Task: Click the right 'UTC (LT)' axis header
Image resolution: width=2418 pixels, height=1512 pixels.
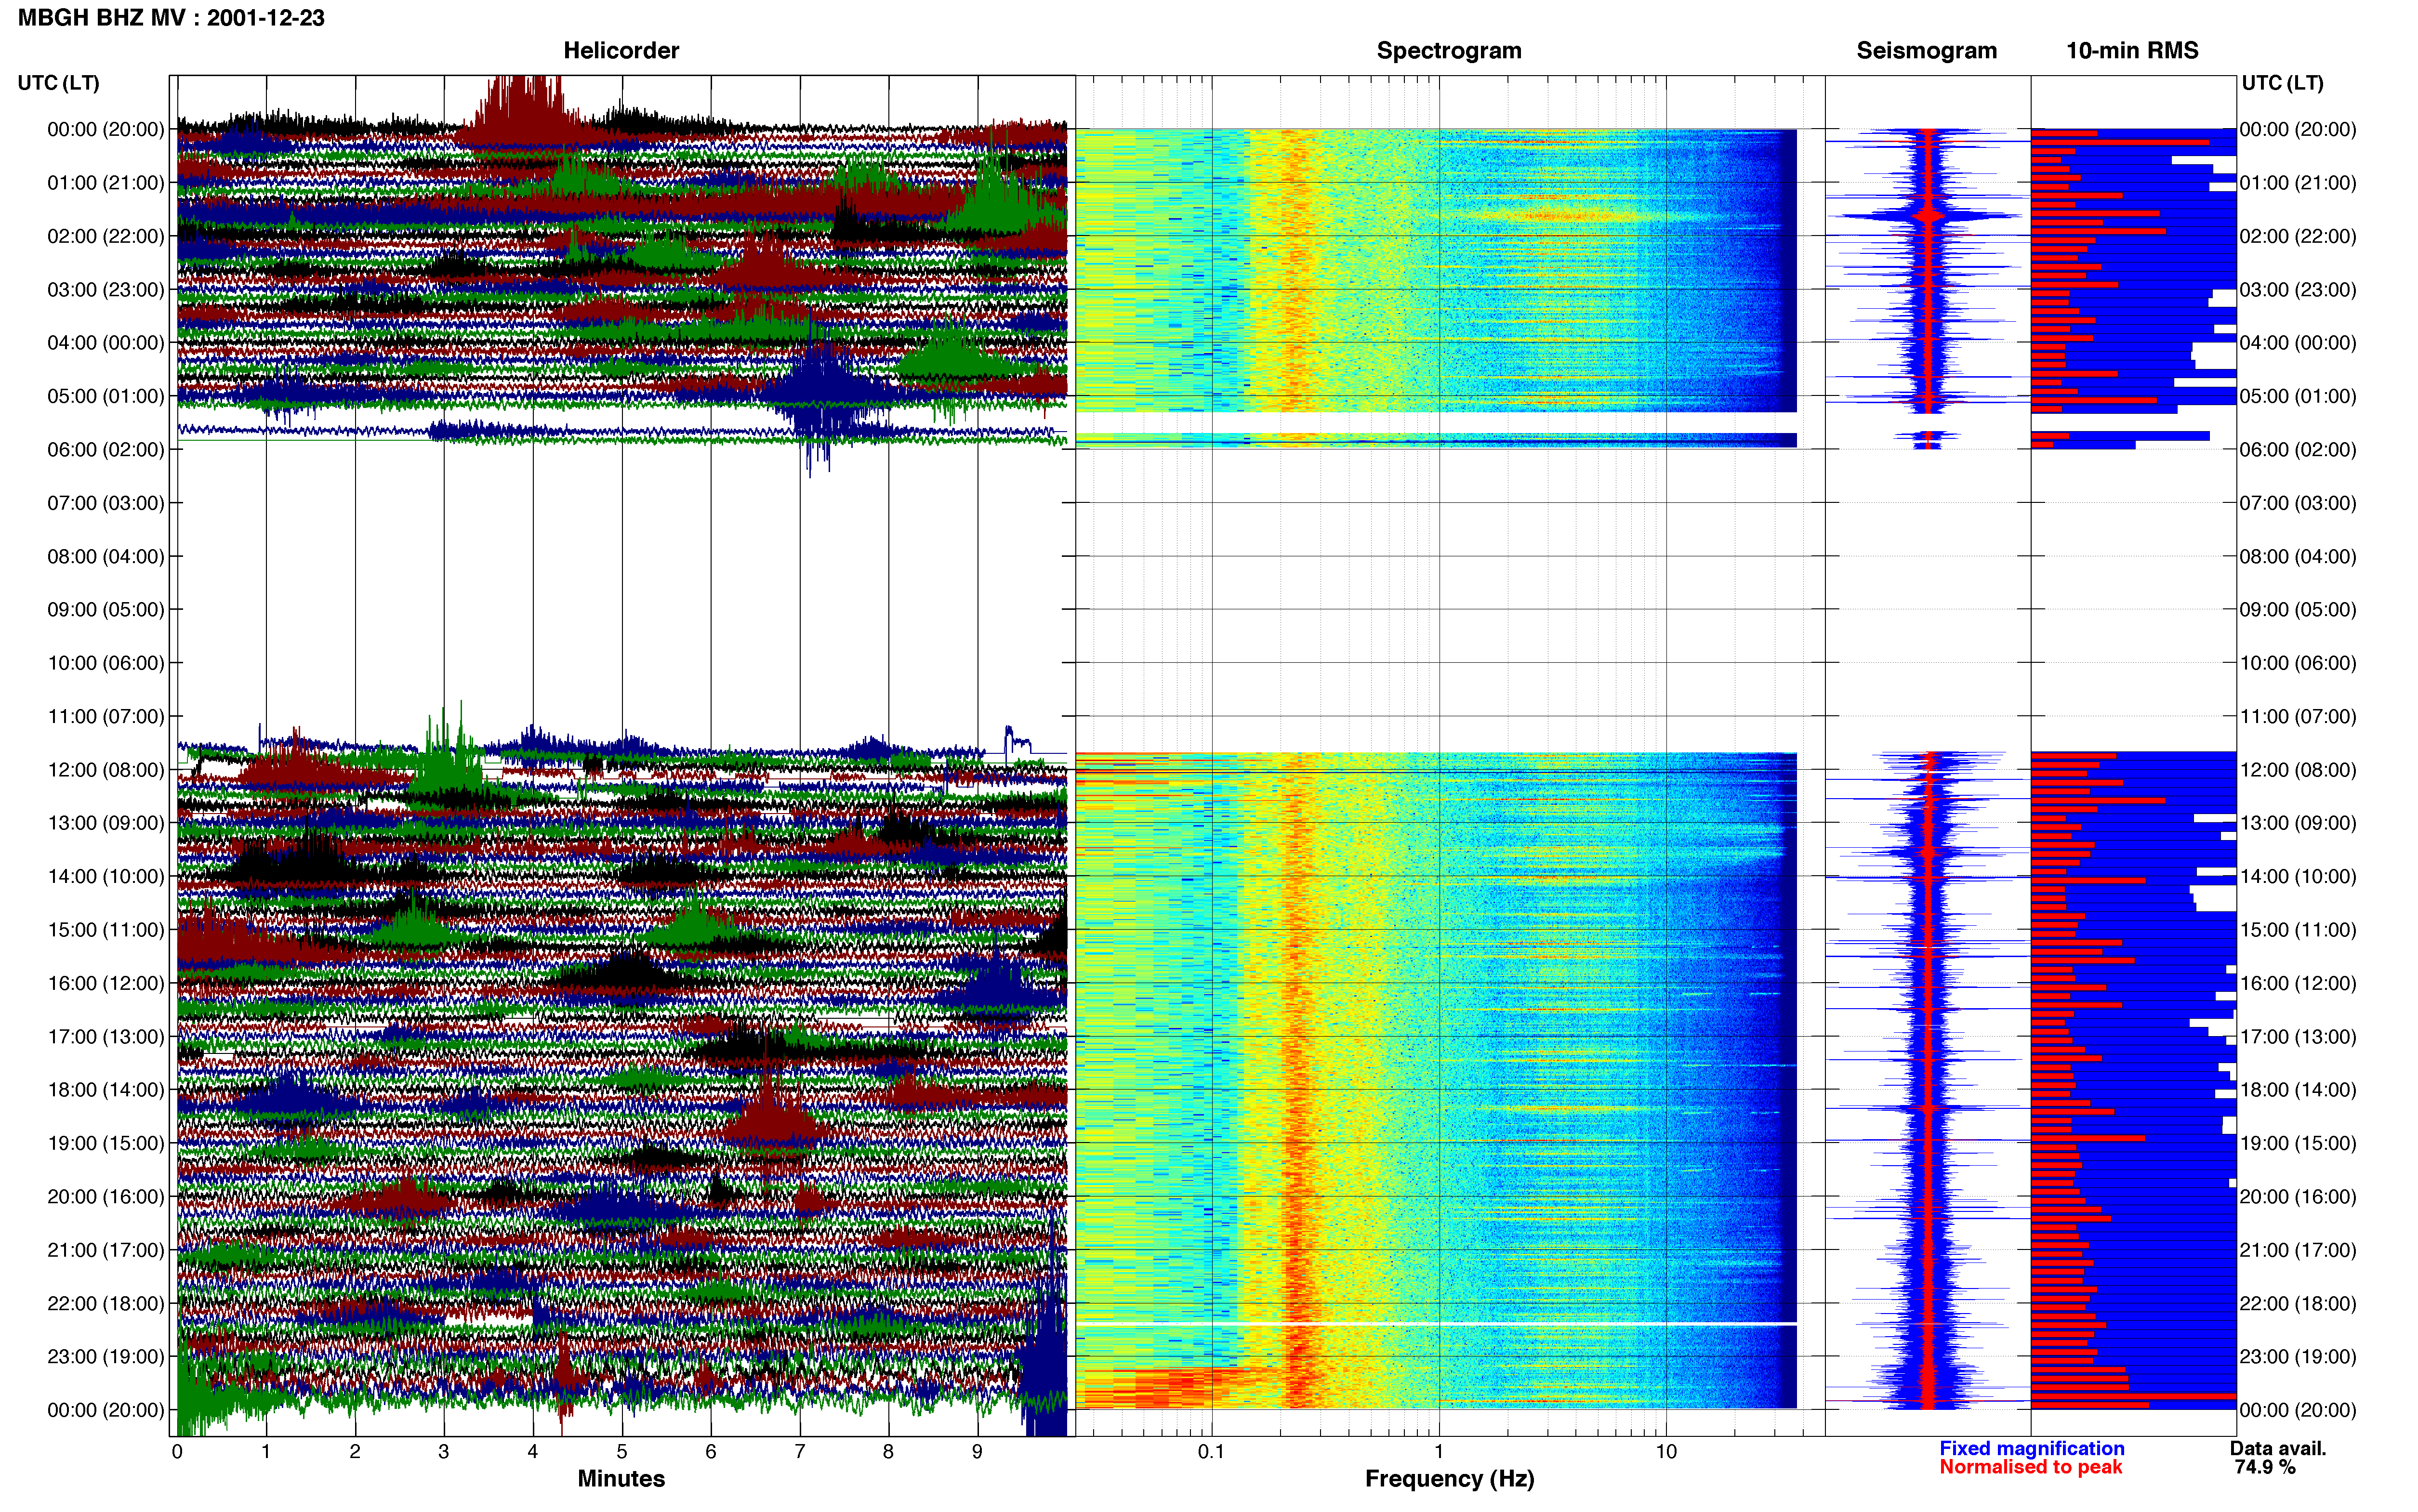Action: coord(2282,82)
